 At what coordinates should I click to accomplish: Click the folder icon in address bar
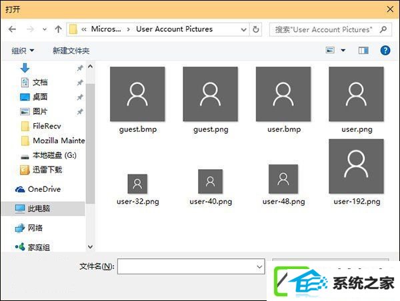point(73,29)
